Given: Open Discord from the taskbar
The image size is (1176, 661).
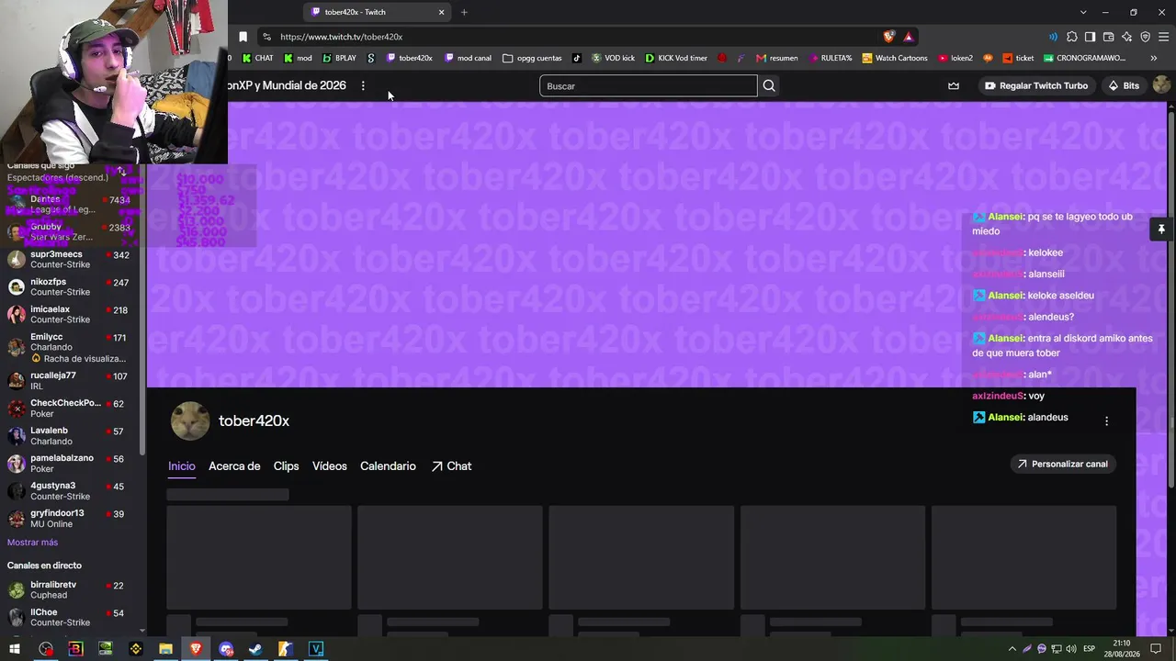Looking at the screenshot, I should 226,649.
